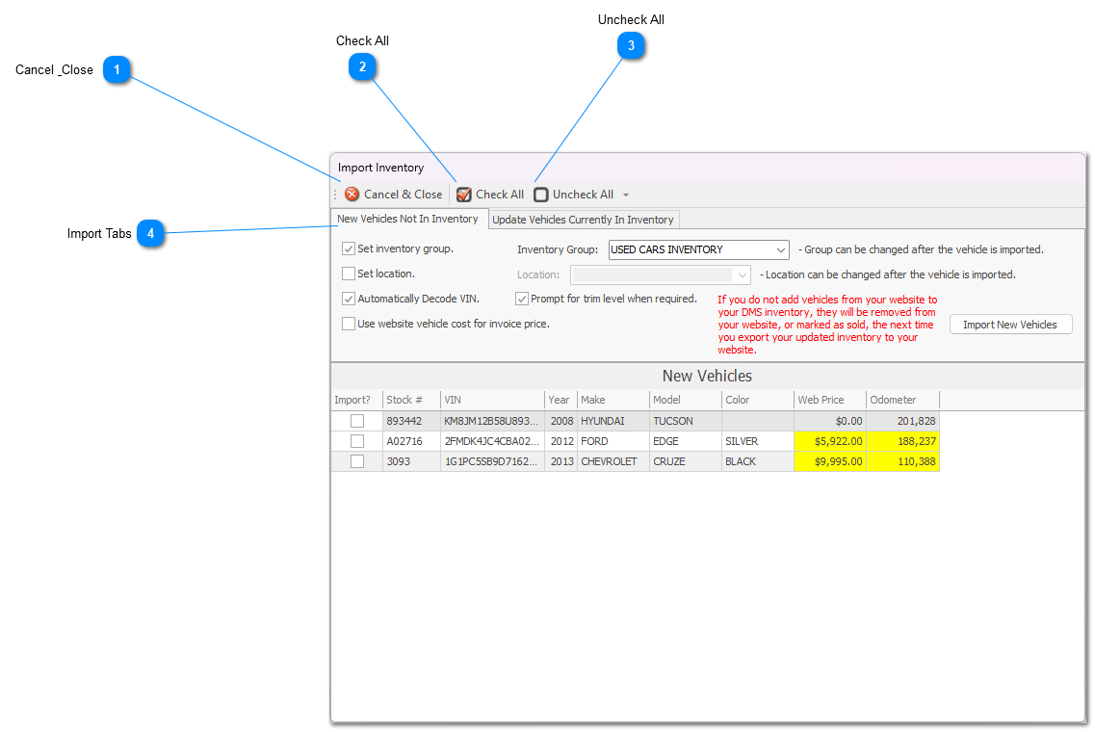Click the CHEVROLET make cell
1095x732 pixels.
pos(613,461)
